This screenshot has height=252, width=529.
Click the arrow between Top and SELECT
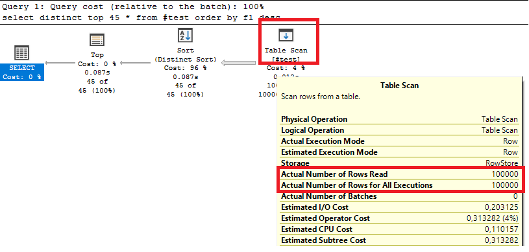(60, 63)
